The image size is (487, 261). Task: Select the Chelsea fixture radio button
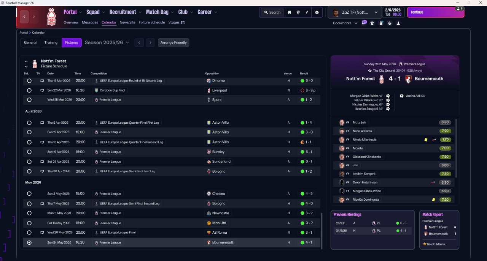pyautogui.click(x=29, y=193)
